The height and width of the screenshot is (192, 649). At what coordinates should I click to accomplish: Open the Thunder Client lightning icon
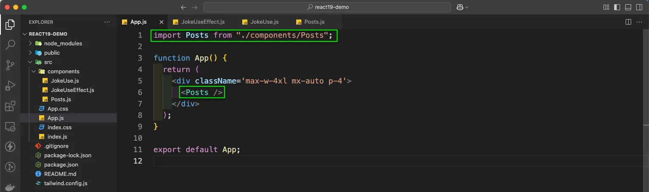tap(10, 147)
